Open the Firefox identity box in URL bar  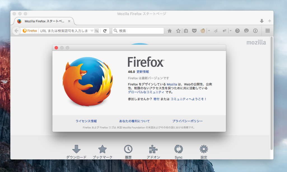[x=30, y=31]
